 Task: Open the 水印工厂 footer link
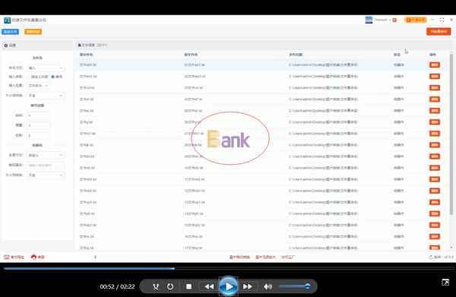tap(288, 258)
